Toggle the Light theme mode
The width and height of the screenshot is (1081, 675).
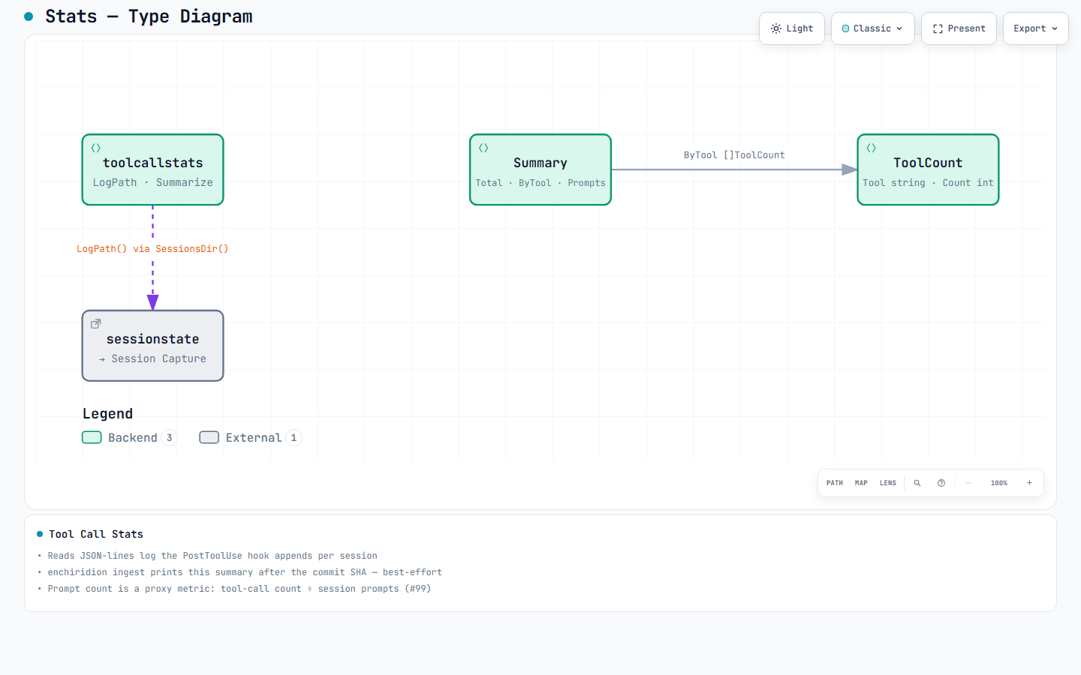point(792,28)
